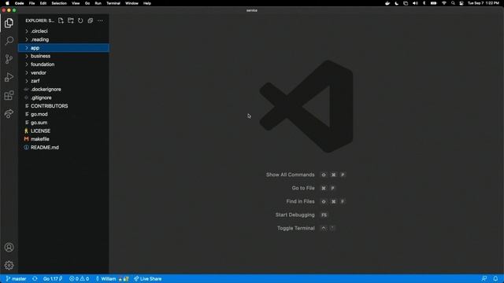The height and width of the screenshot is (283, 504).
Task: Open the Live Share activity bar icon
Action: (x=9, y=113)
